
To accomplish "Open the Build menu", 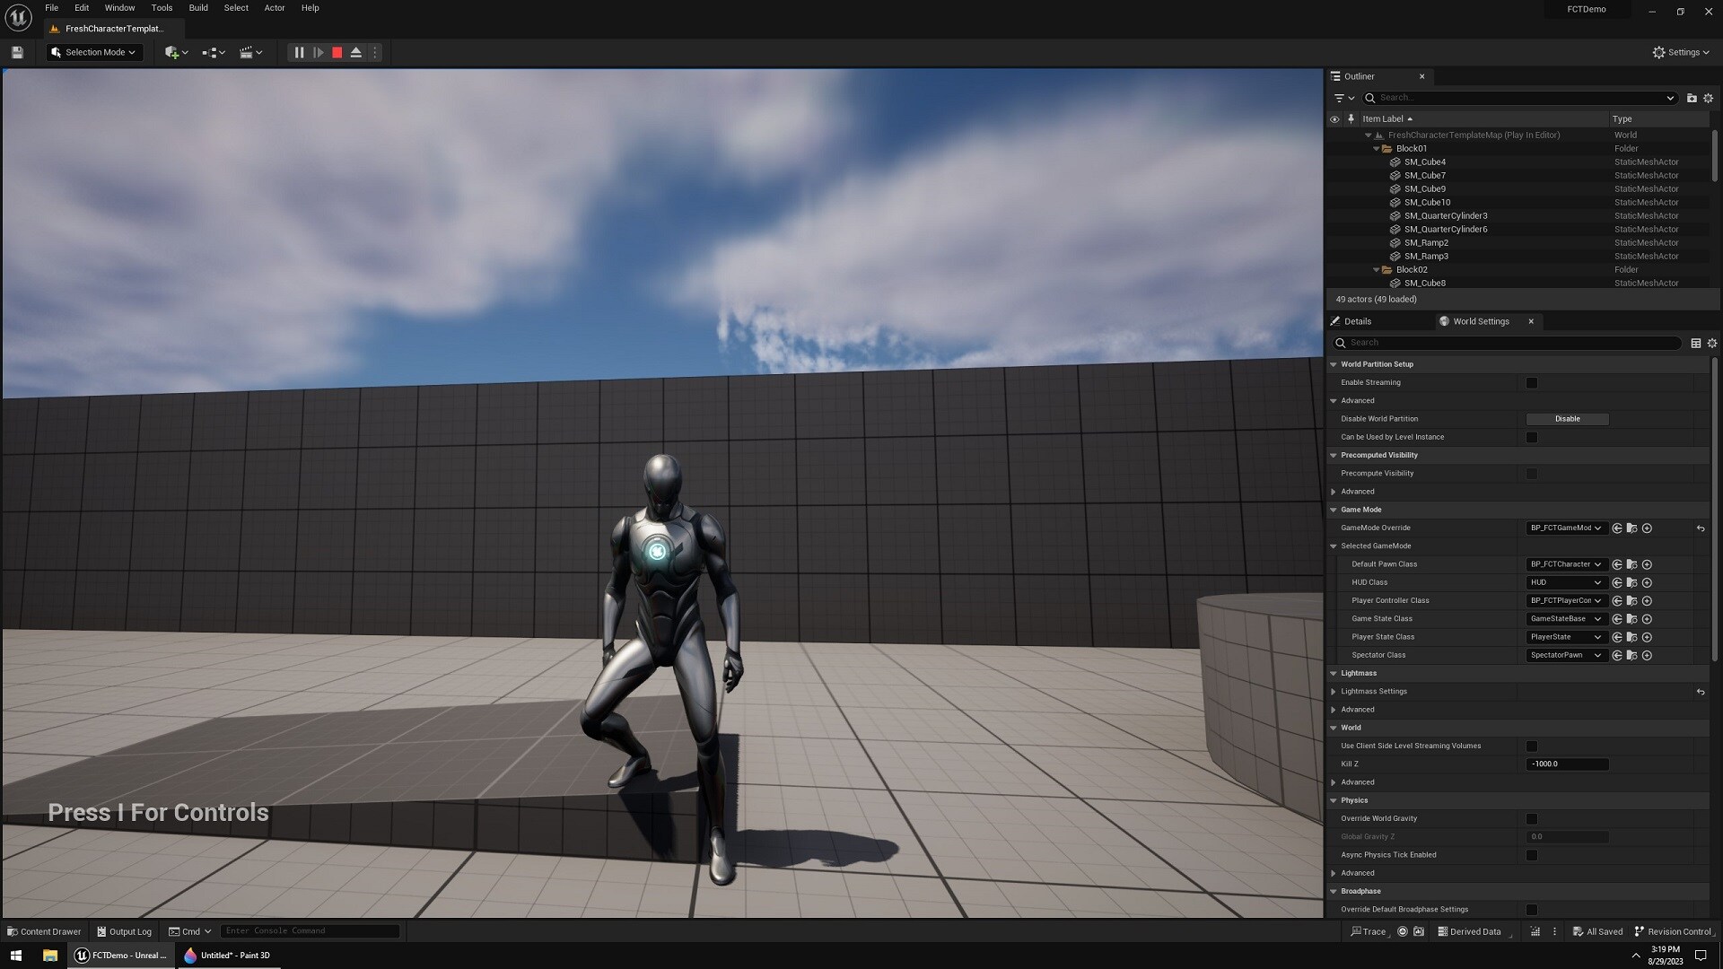I will click(x=198, y=8).
